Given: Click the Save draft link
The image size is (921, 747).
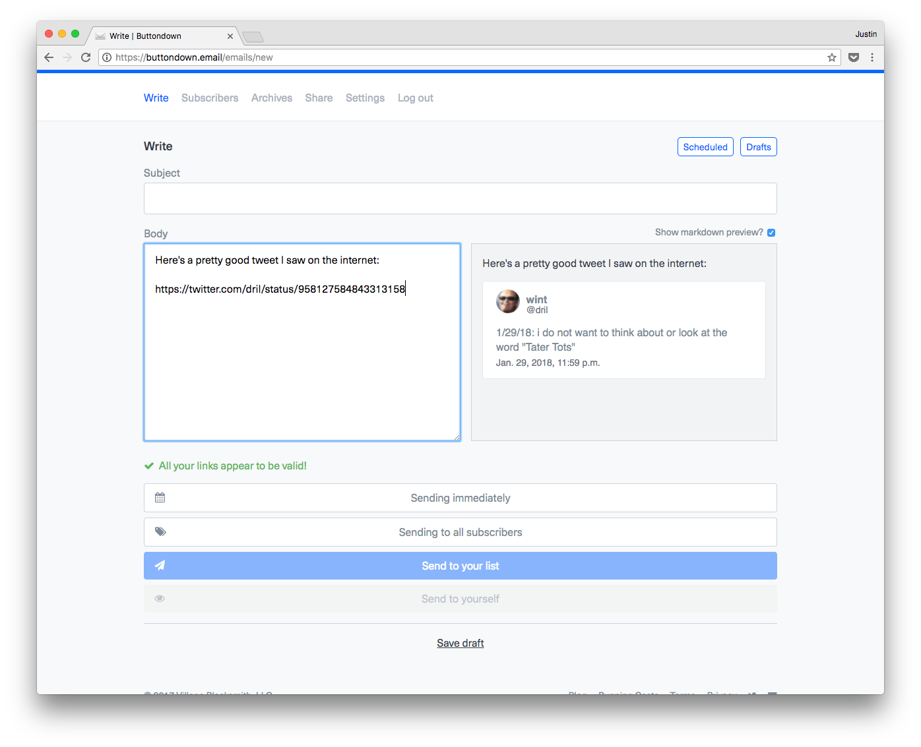Looking at the screenshot, I should (460, 643).
